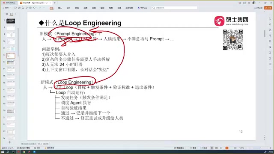Select slide 13 thumbnail
The height and width of the screenshot is (154, 274).
click(11, 62)
